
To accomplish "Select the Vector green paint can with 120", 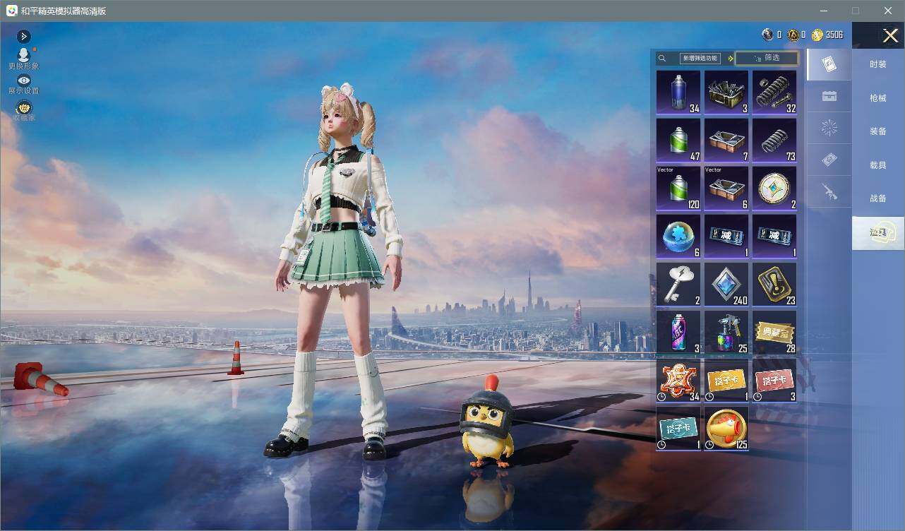I will tap(678, 189).
